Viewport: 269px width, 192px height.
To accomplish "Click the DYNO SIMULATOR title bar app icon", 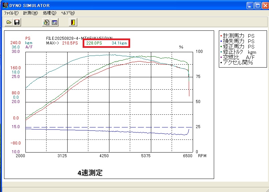I will coord(5,5).
